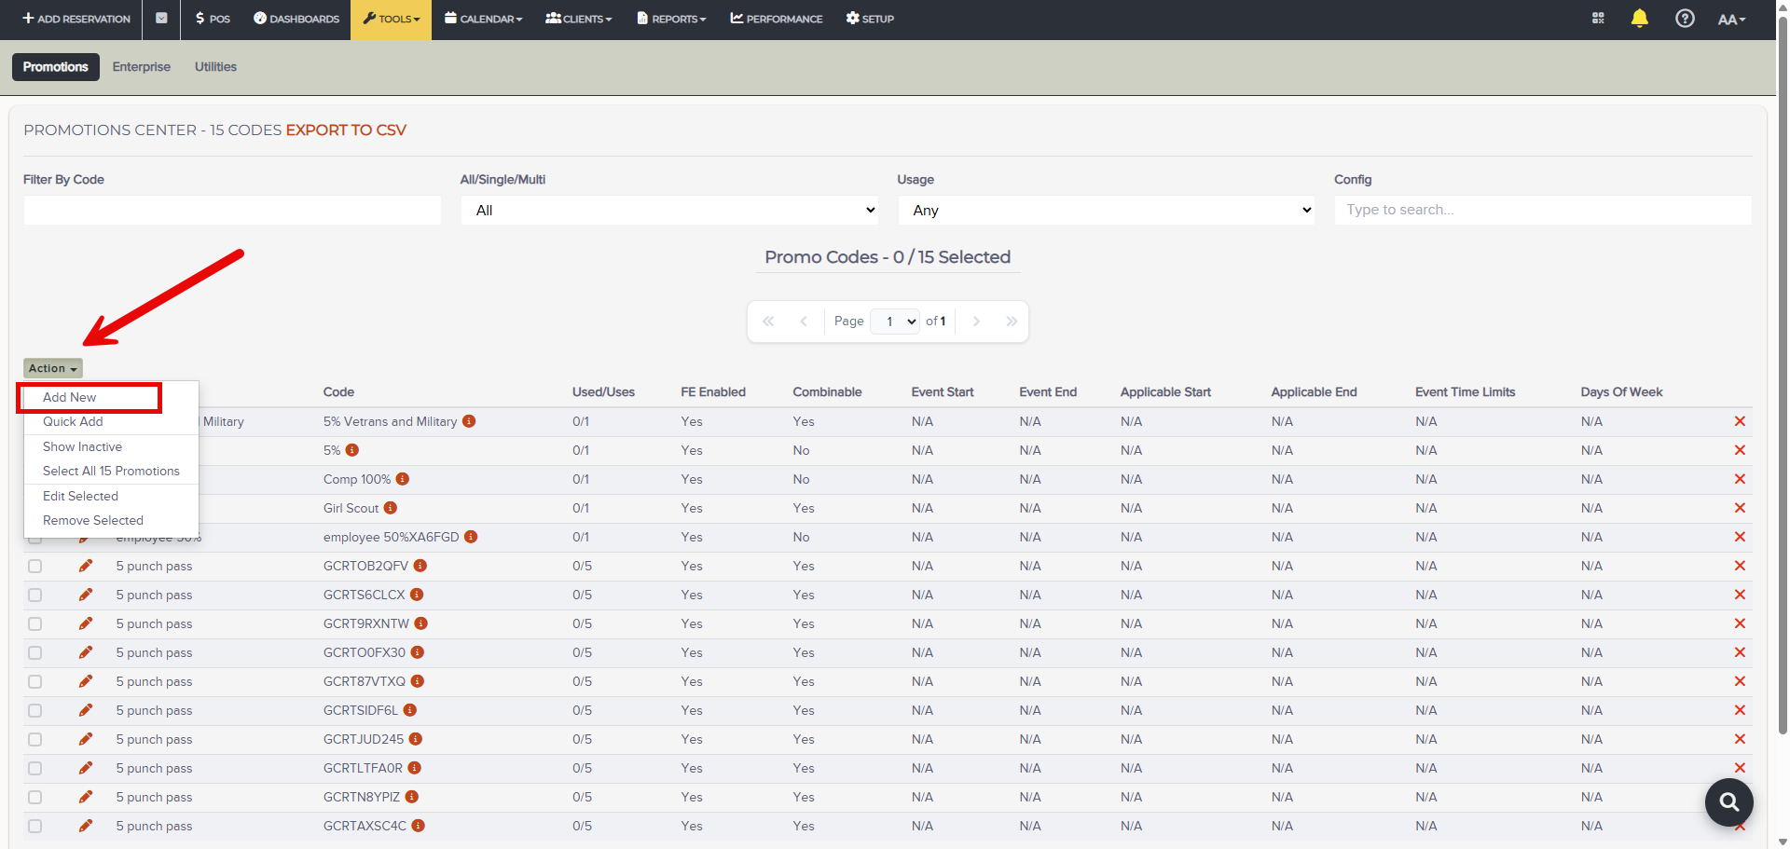Delete the GCRTSIDF6L promo with red X
Screen dimensions: 1790x849
point(1740,710)
